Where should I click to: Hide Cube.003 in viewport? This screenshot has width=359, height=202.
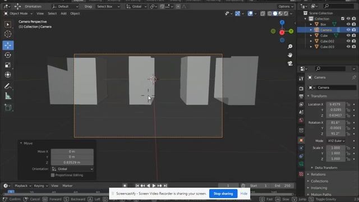[x=348, y=47]
